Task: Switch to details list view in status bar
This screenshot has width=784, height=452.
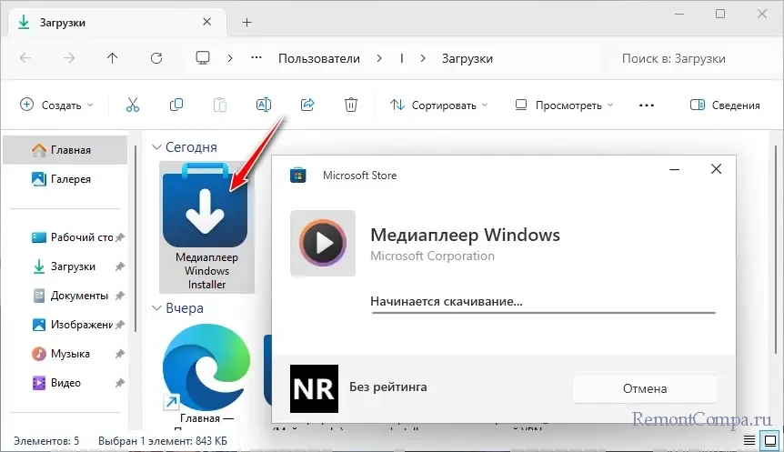Action: coord(749,440)
